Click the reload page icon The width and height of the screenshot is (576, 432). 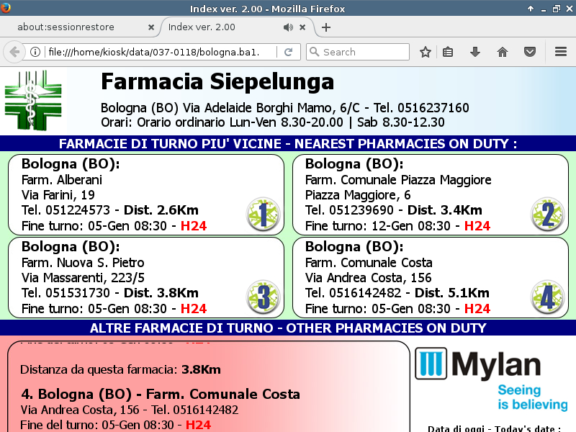tap(288, 52)
